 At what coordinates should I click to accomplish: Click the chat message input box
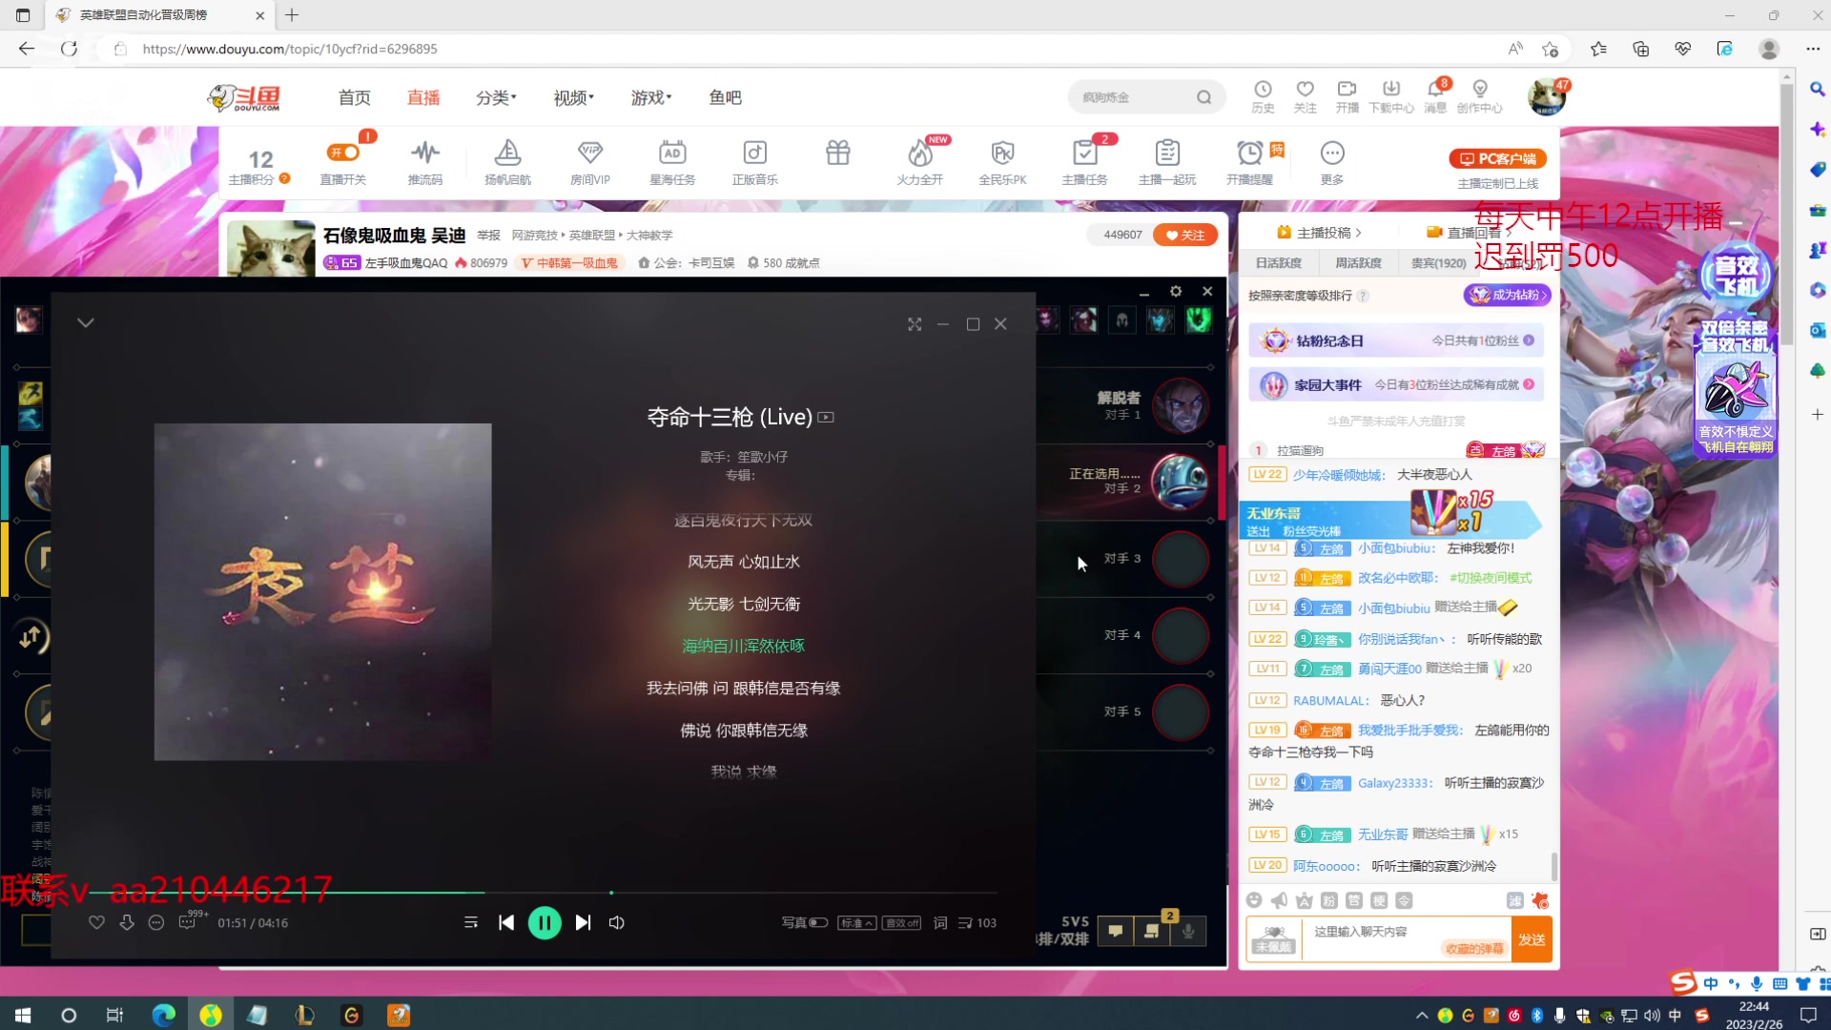(x=1407, y=939)
